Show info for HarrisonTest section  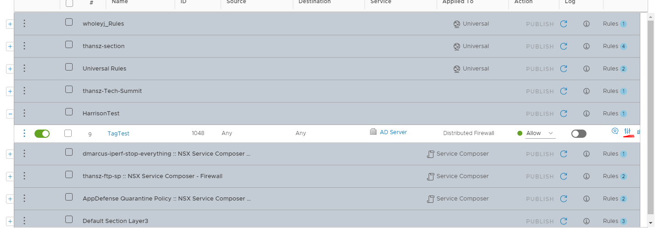pyautogui.click(x=586, y=114)
